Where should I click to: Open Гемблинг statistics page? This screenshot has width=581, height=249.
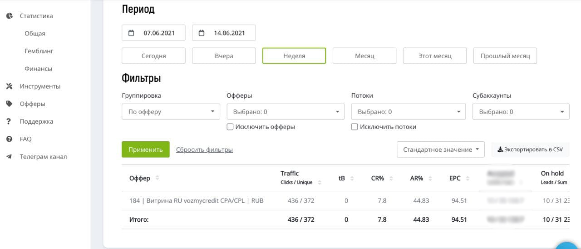[39, 51]
